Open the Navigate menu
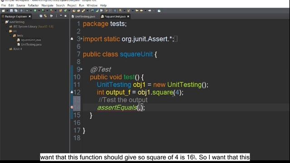290x163 pixels. (47, 5)
